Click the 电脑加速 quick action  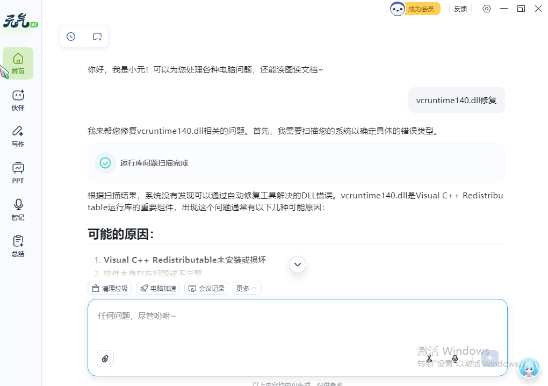158,289
